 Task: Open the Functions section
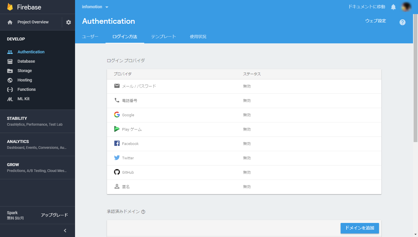(27, 89)
